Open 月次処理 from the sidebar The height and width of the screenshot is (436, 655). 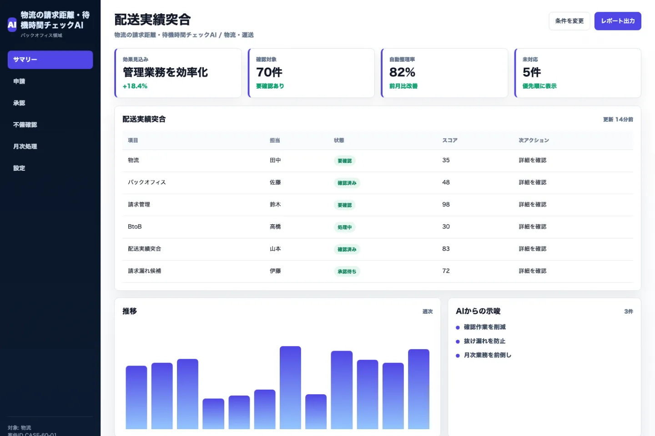[x=50, y=146]
